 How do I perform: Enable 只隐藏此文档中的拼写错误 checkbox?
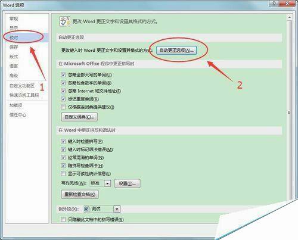tap(63, 219)
